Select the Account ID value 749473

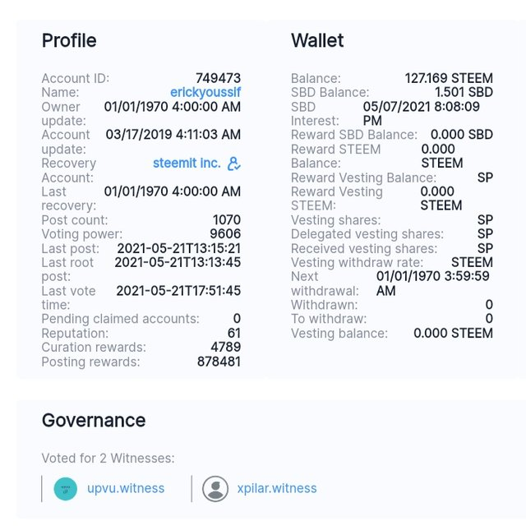click(x=218, y=79)
